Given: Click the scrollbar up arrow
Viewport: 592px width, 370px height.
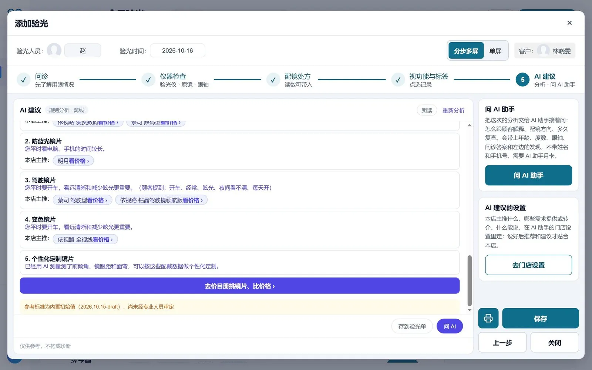Looking at the screenshot, I should 470,125.
